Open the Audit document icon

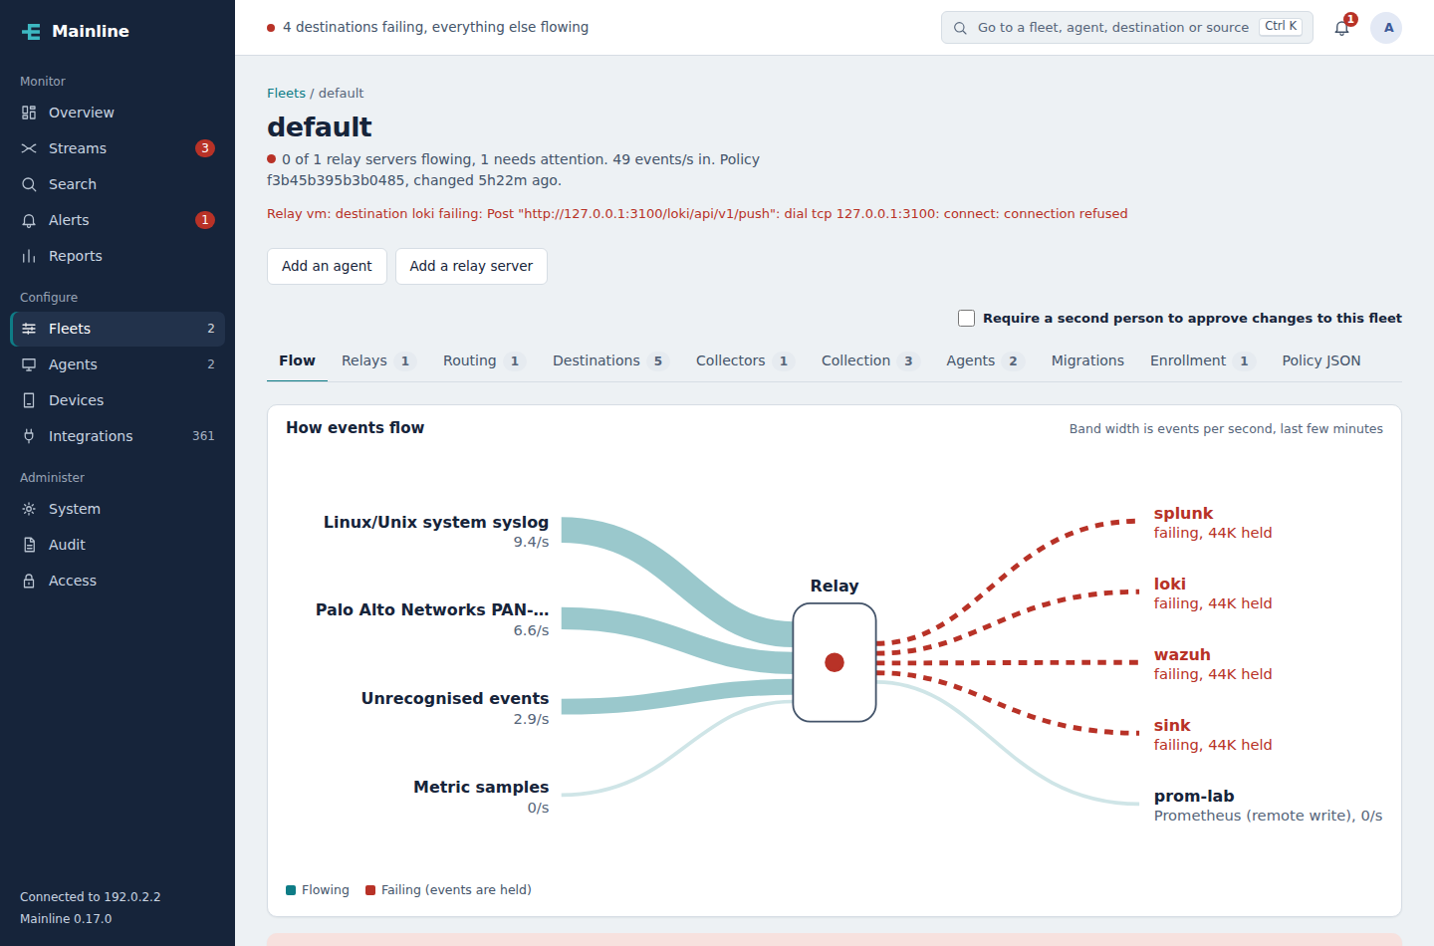coord(29,545)
